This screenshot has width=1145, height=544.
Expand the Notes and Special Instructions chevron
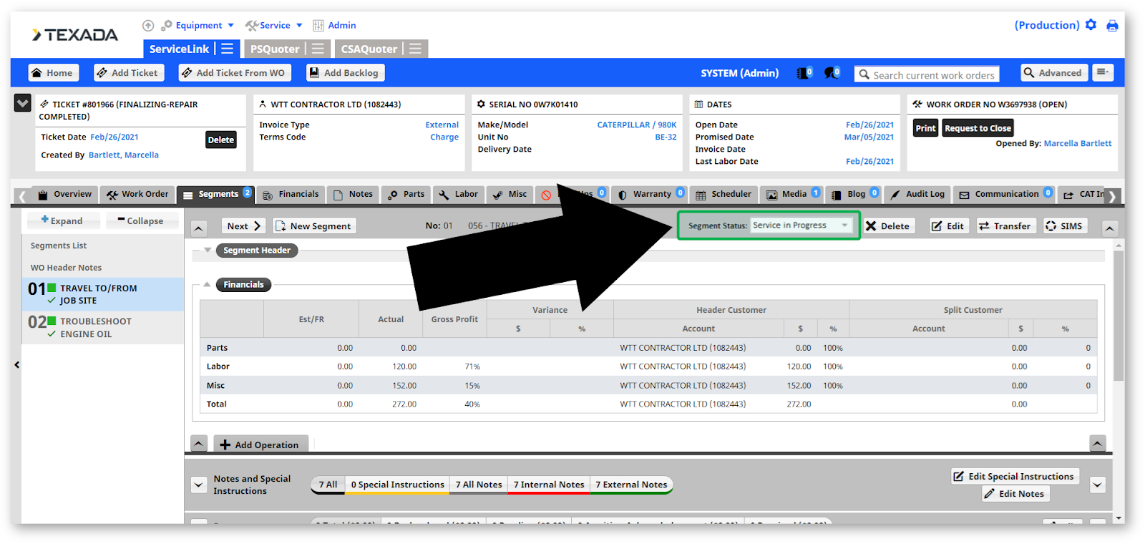click(199, 485)
